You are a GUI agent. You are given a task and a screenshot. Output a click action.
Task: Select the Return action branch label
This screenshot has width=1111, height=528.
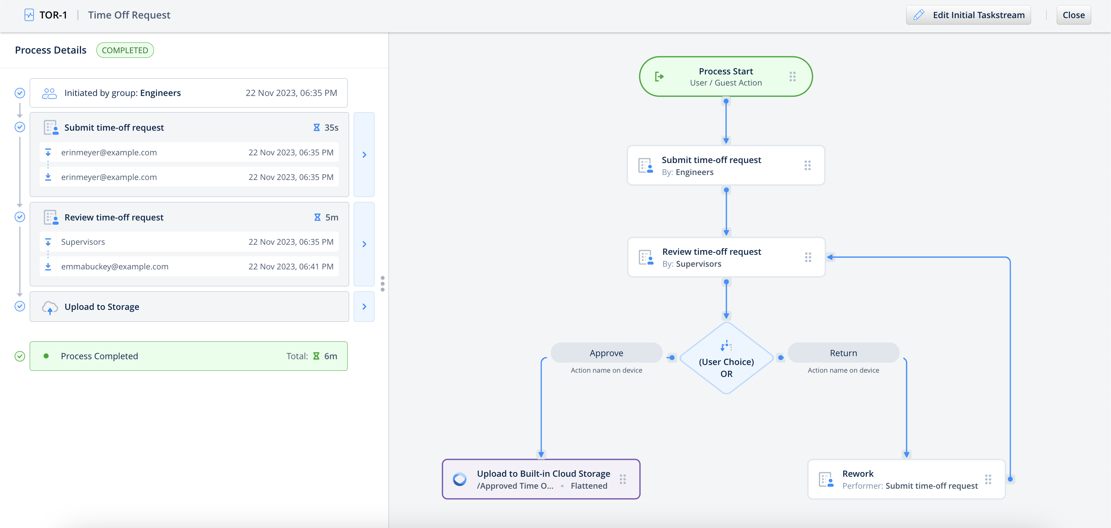point(843,353)
